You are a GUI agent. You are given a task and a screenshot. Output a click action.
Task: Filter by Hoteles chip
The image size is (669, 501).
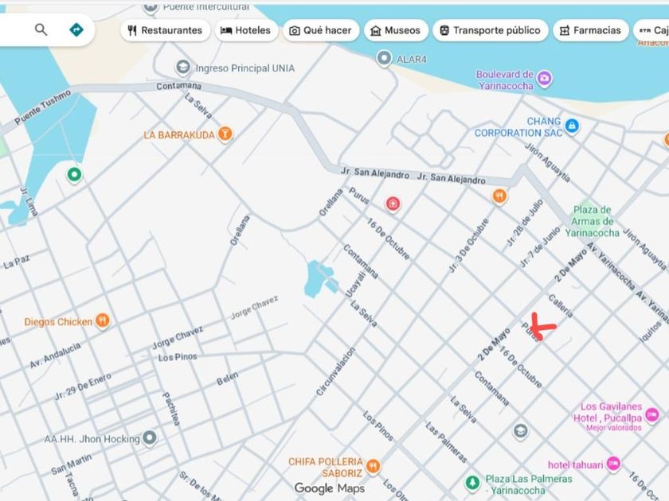pyautogui.click(x=246, y=30)
